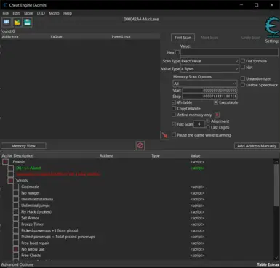Open the Edit menu

[16, 13]
